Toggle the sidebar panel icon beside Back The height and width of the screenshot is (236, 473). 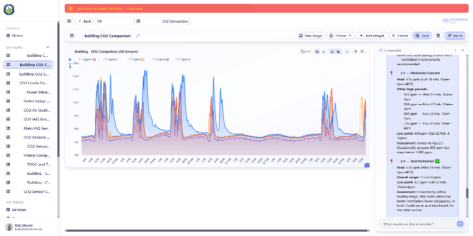[x=69, y=21]
